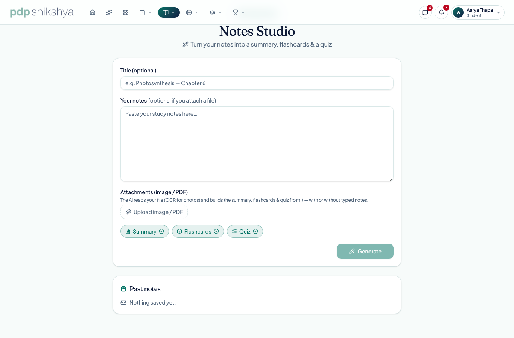Toggle the Quiz output chip
The width and height of the screenshot is (514, 338).
pos(245,231)
